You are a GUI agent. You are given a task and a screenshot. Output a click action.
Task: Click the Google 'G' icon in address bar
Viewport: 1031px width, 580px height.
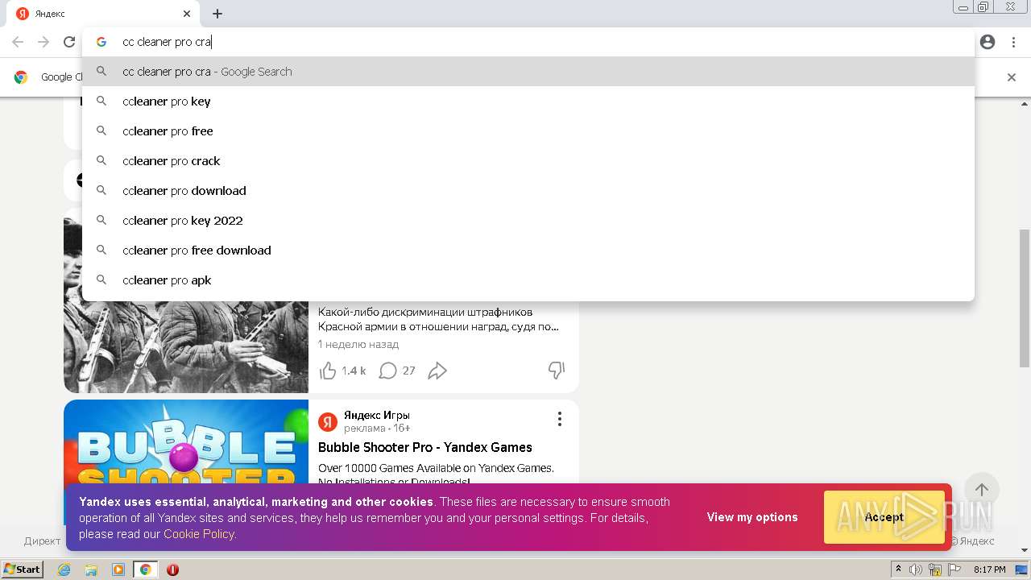click(x=101, y=42)
